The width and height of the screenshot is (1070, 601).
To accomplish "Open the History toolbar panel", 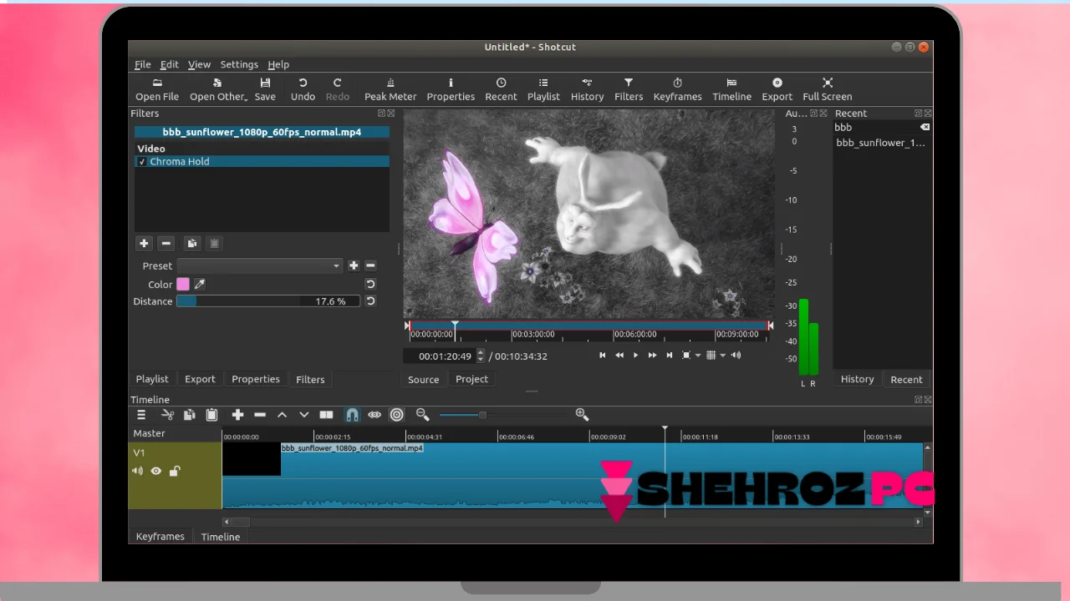I will 587,88.
